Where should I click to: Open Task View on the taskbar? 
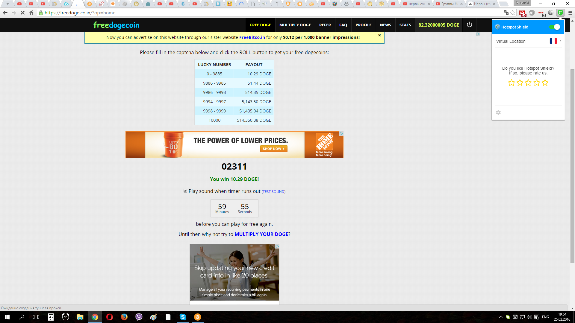pos(36,317)
